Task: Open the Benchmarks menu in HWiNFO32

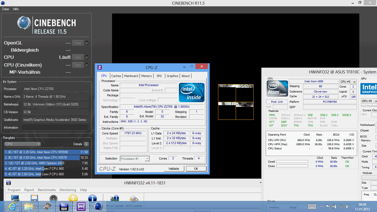Action: [47, 190]
